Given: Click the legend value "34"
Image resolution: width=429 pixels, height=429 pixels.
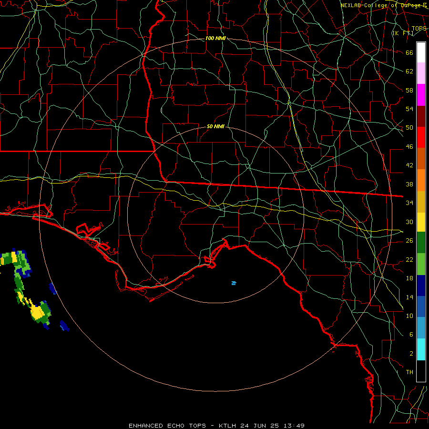Looking at the screenshot, I should pyautogui.click(x=409, y=203).
